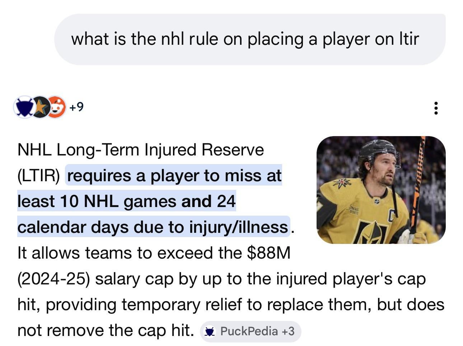Expand the +9 additional sources count
Screen dimensions: 463x346
pos(76,107)
